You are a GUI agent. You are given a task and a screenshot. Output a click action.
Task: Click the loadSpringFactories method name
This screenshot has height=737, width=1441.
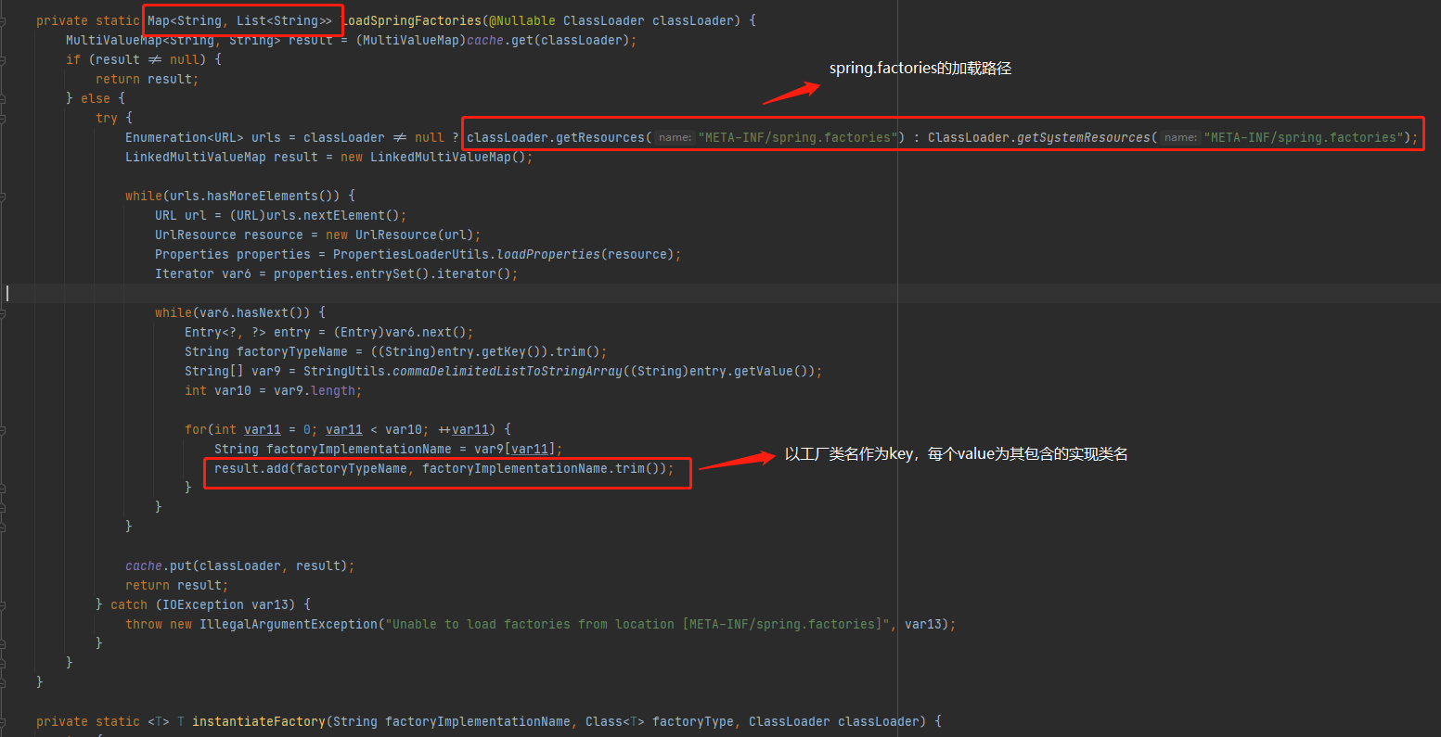pyautogui.click(x=411, y=20)
